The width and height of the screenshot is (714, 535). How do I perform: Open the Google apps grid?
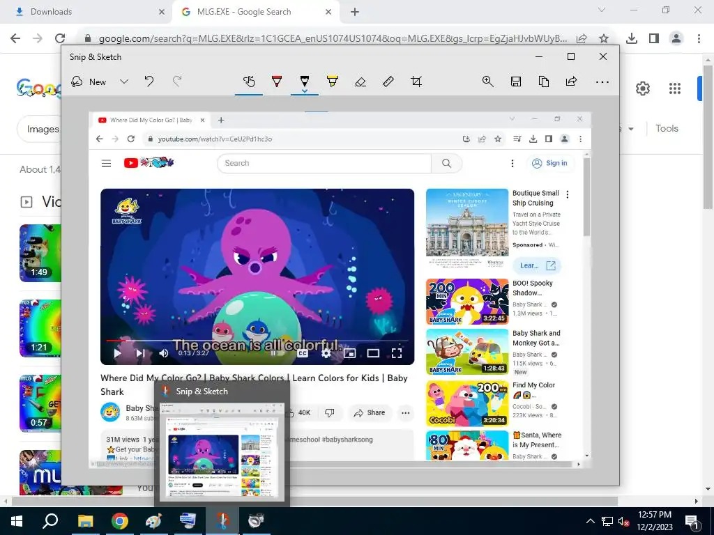coord(675,88)
